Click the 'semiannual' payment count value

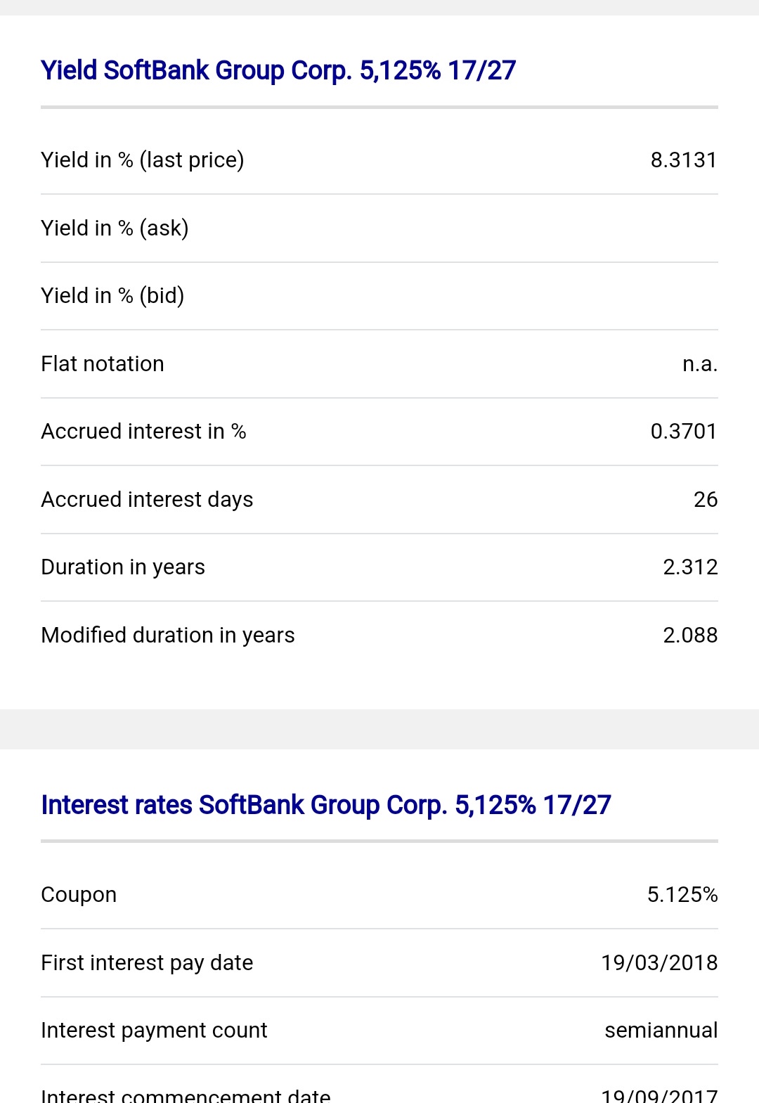coord(661,1031)
